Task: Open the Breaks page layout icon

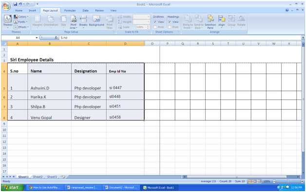Action: coord(83,19)
